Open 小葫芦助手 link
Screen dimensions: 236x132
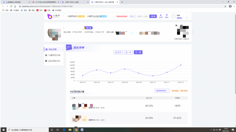tap(76, 16)
